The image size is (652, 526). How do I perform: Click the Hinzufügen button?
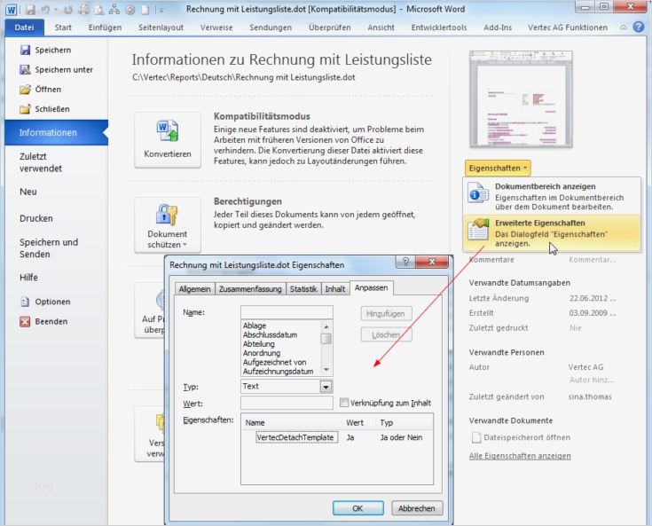386,313
